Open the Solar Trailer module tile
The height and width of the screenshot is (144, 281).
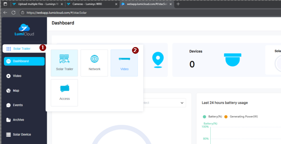coord(64,63)
